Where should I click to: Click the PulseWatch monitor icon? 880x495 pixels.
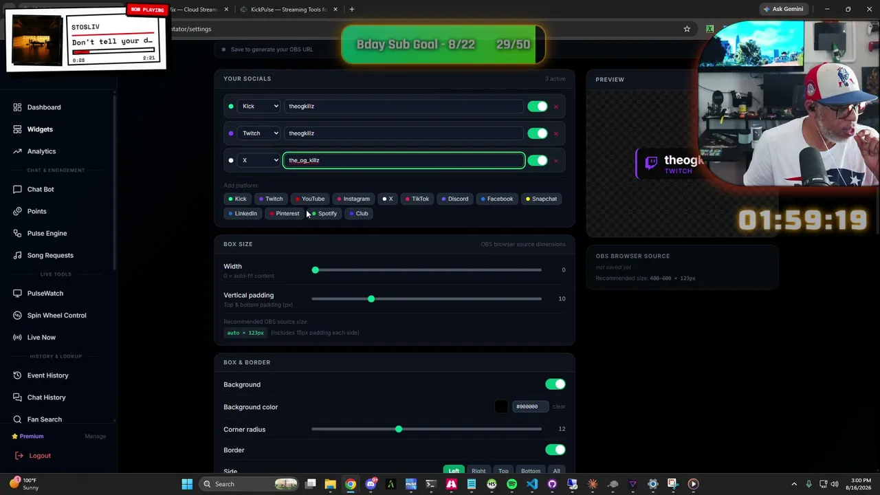coord(17,294)
